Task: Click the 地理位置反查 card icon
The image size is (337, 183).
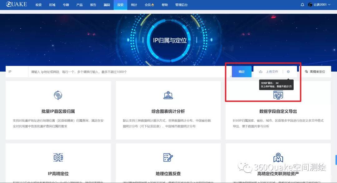Action: click(x=168, y=157)
